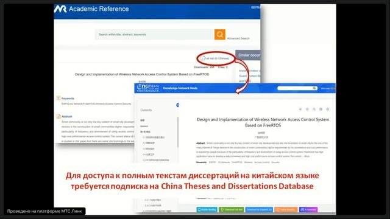Click the last icon in the CNKI article toolbar
The image size is (390, 219).
(328, 109)
